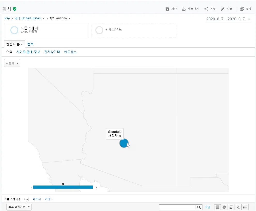Switch to pie chart view
The image size is (256, 211).
pos(224,207)
